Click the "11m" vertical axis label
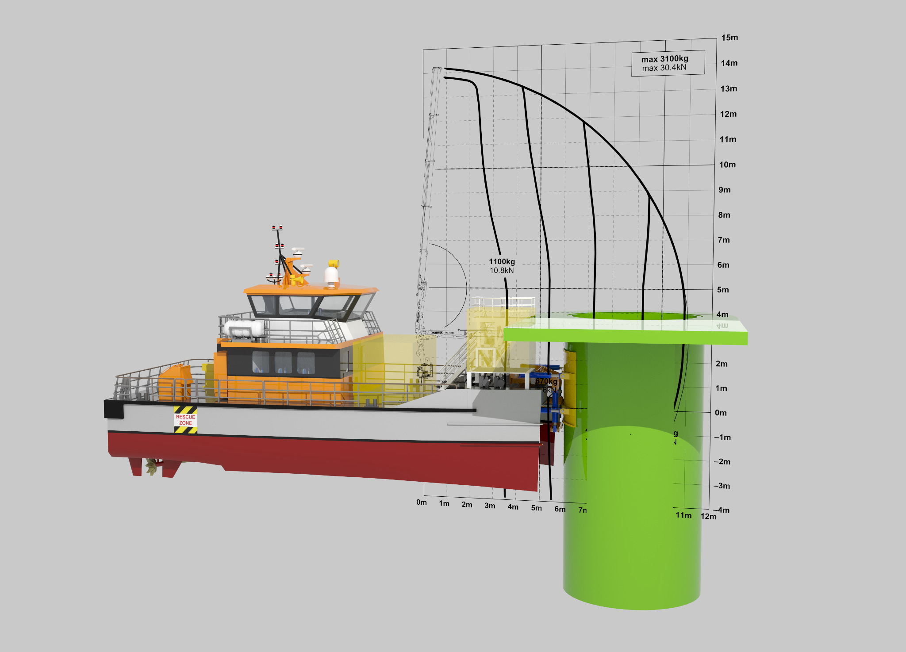This screenshot has width=906, height=652. tap(728, 140)
